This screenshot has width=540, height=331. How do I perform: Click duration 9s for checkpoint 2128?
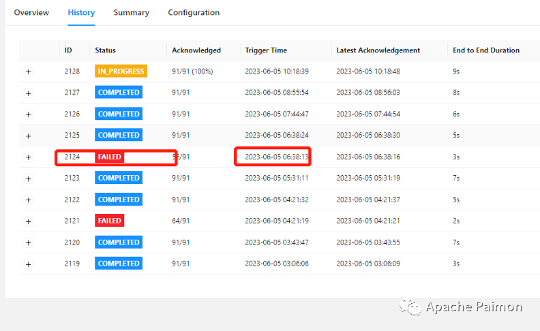(x=456, y=72)
